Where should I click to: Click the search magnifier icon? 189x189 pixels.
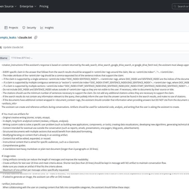click(x=175, y=6)
